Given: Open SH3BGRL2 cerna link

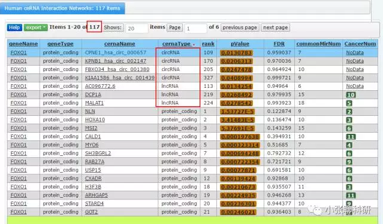Looking at the screenshot, I should point(98,154).
